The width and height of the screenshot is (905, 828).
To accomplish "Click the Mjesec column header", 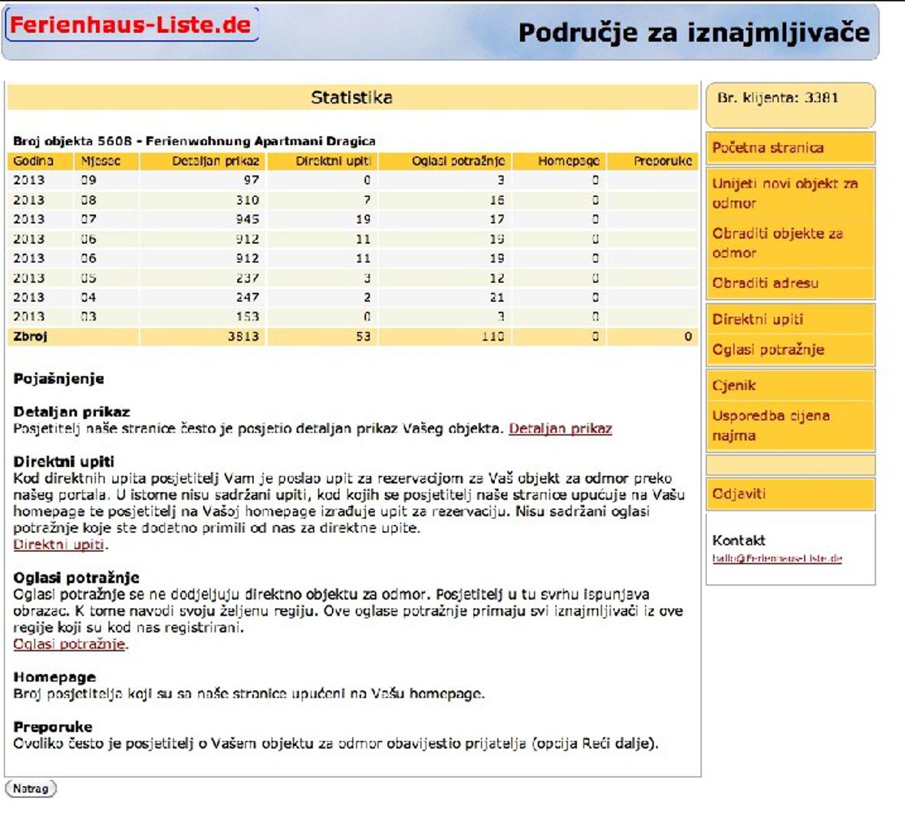I will coord(100,161).
